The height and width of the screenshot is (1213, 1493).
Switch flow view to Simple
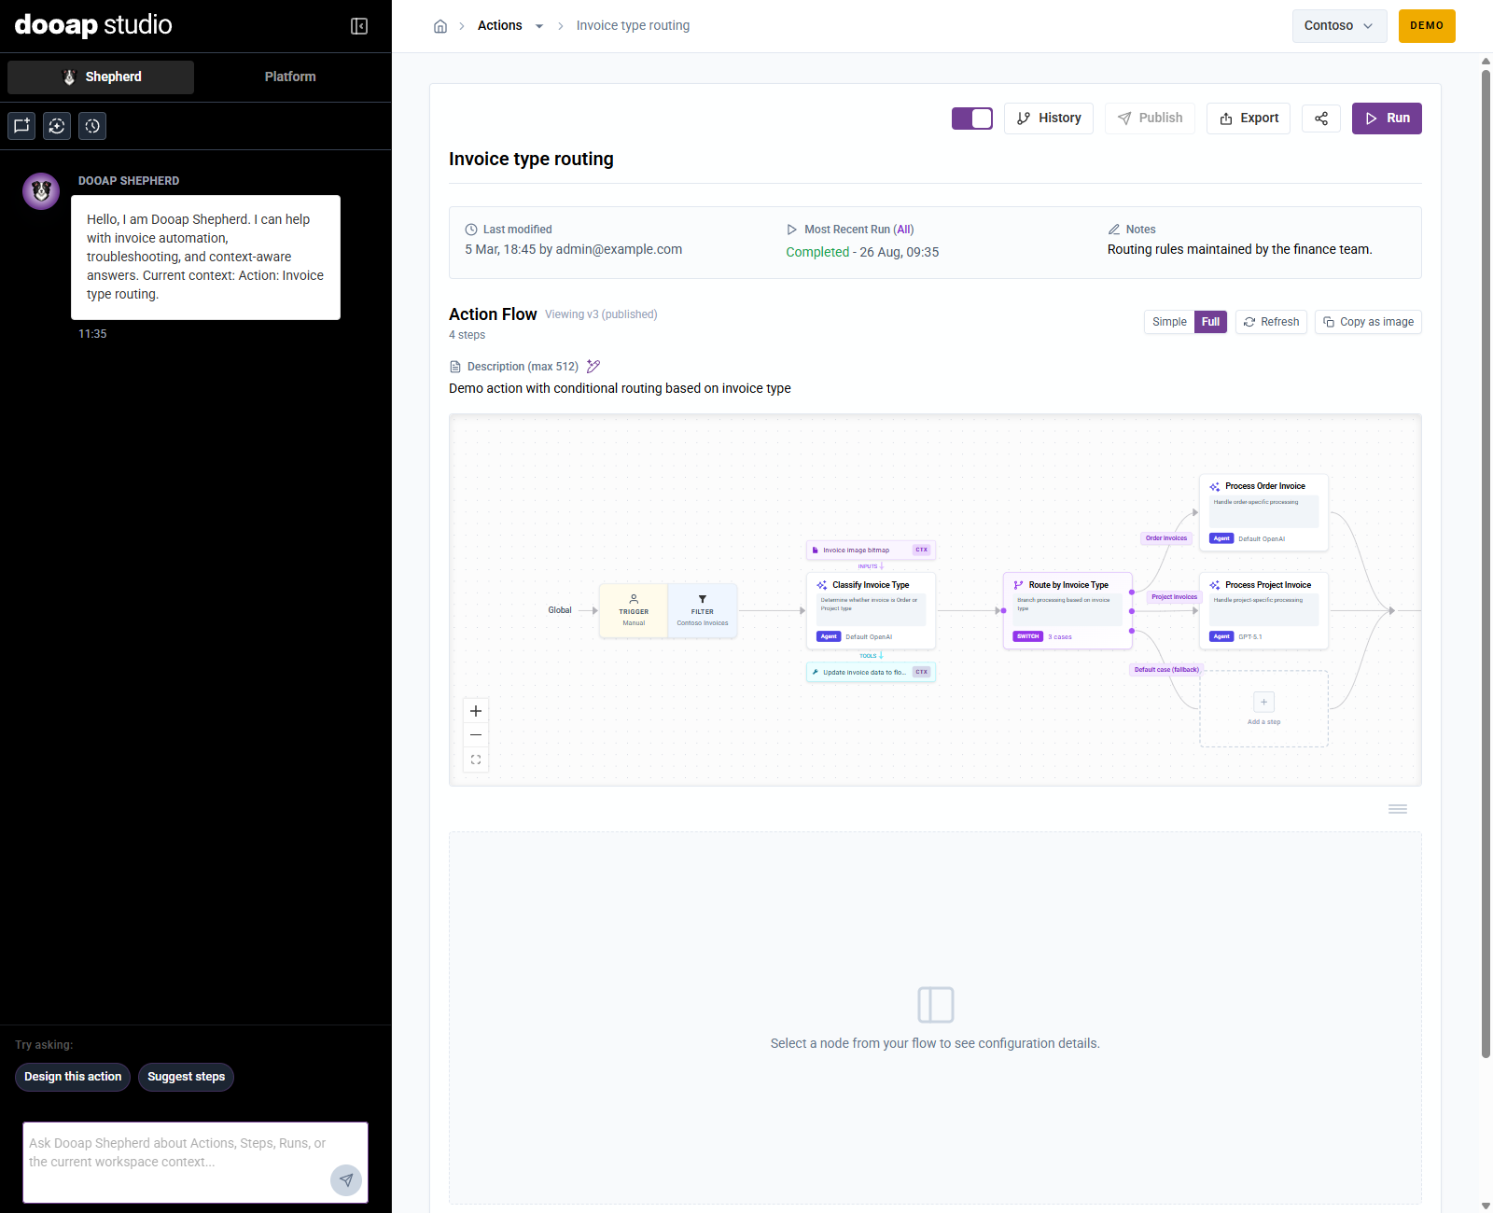pos(1169,322)
